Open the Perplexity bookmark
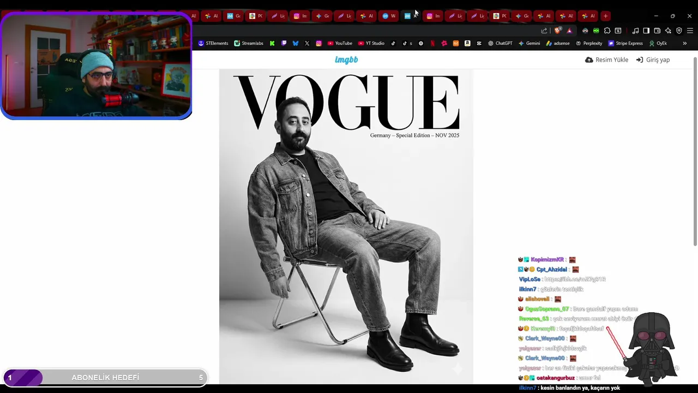This screenshot has width=698, height=393. [589, 43]
